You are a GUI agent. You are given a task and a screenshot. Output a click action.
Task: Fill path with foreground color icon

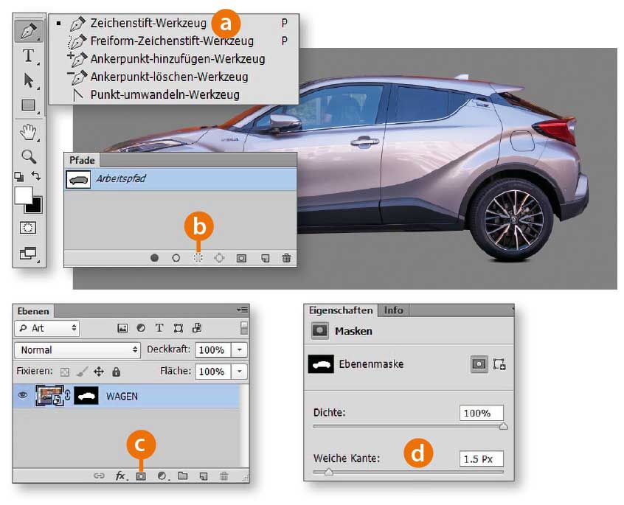coord(154,258)
